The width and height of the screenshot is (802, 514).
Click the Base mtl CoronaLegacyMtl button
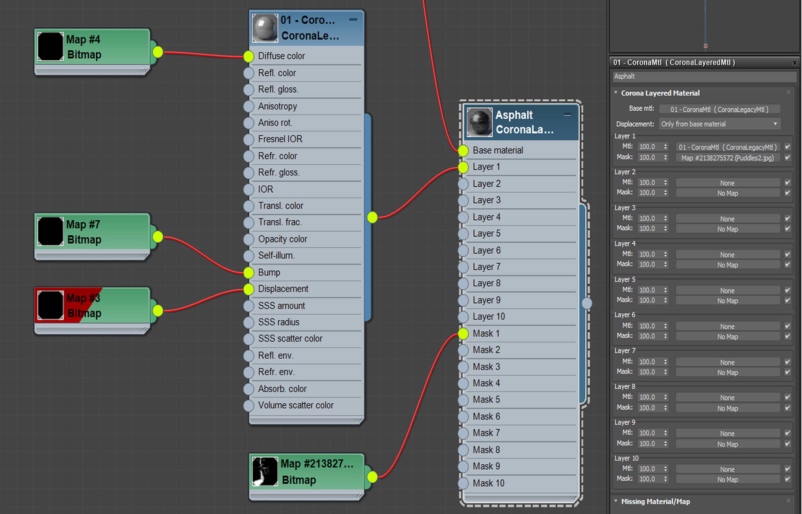tap(719, 110)
